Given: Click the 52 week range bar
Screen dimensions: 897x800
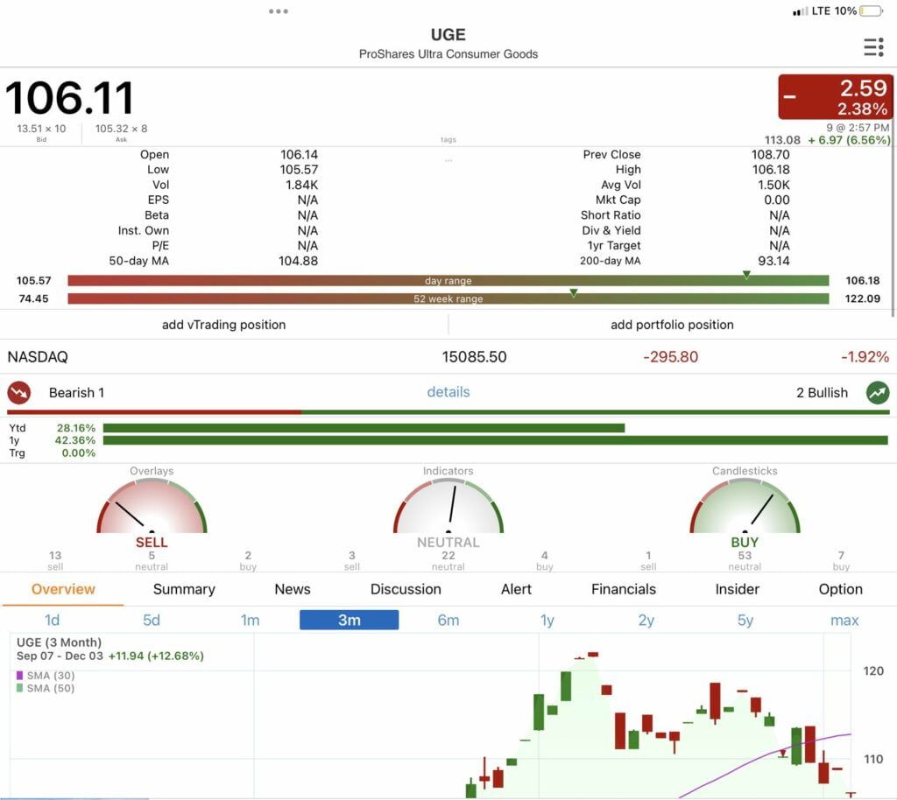Looking at the screenshot, I should [448, 298].
